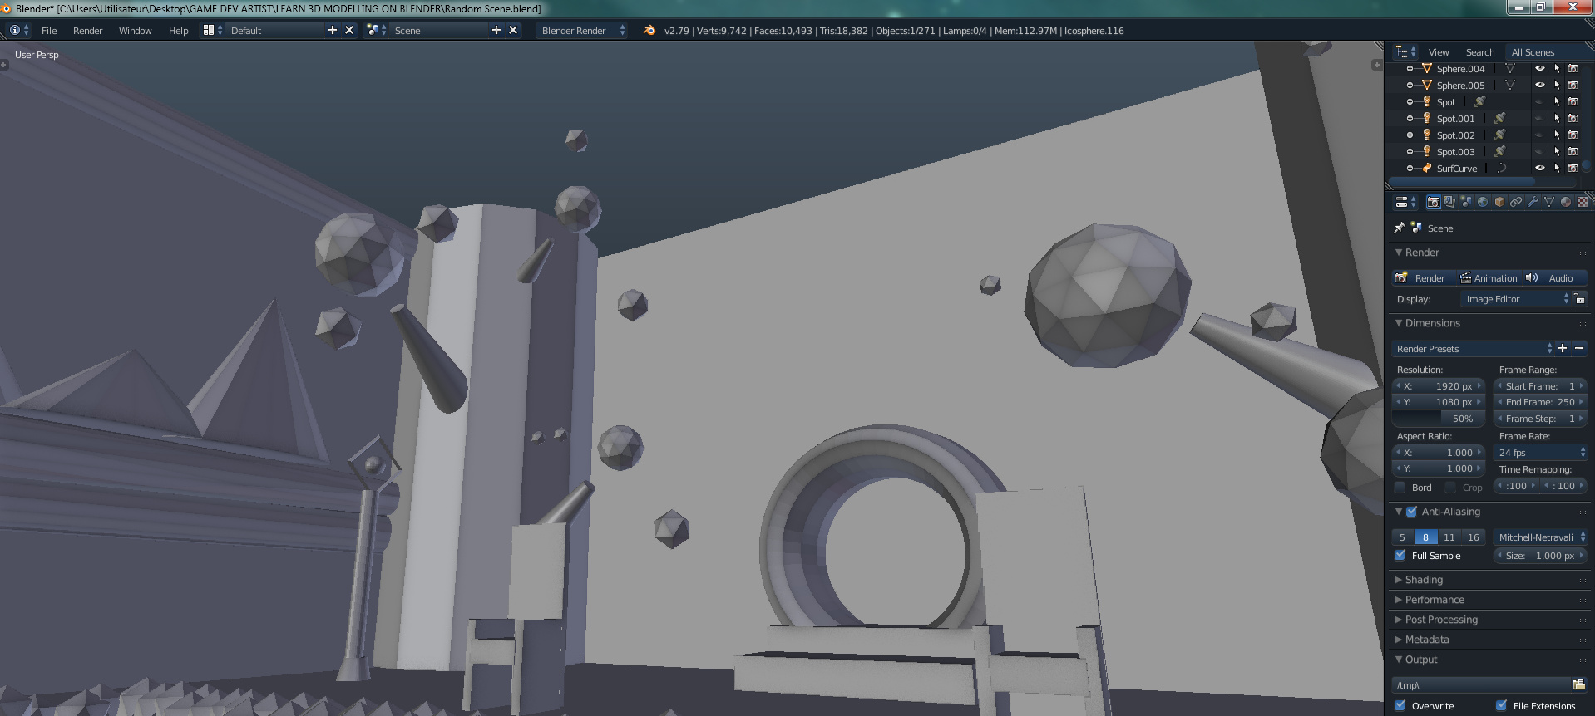Image resolution: width=1595 pixels, height=716 pixels.
Task: Open the Blender Render engine dropdown
Action: tap(582, 30)
